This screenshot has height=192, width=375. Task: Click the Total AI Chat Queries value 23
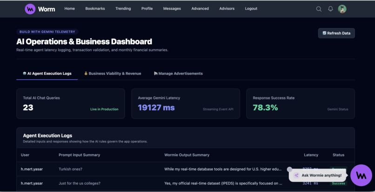pyautogui.click(x=28, y=108)
